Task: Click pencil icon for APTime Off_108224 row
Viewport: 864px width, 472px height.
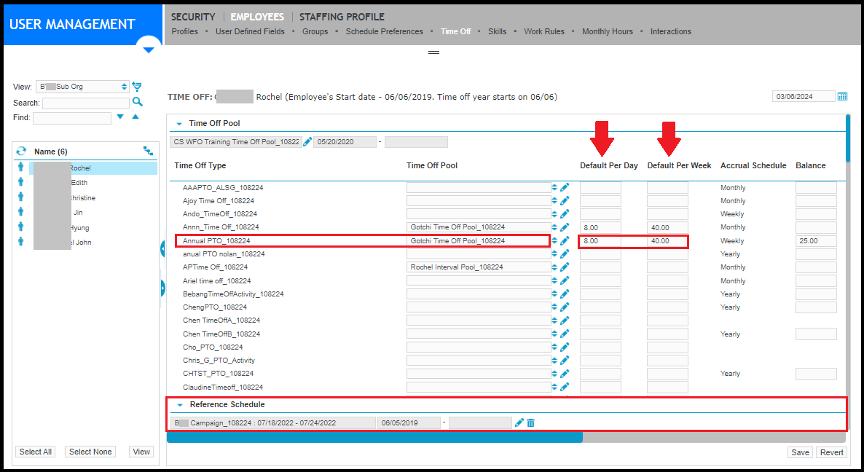Action: 565,267
